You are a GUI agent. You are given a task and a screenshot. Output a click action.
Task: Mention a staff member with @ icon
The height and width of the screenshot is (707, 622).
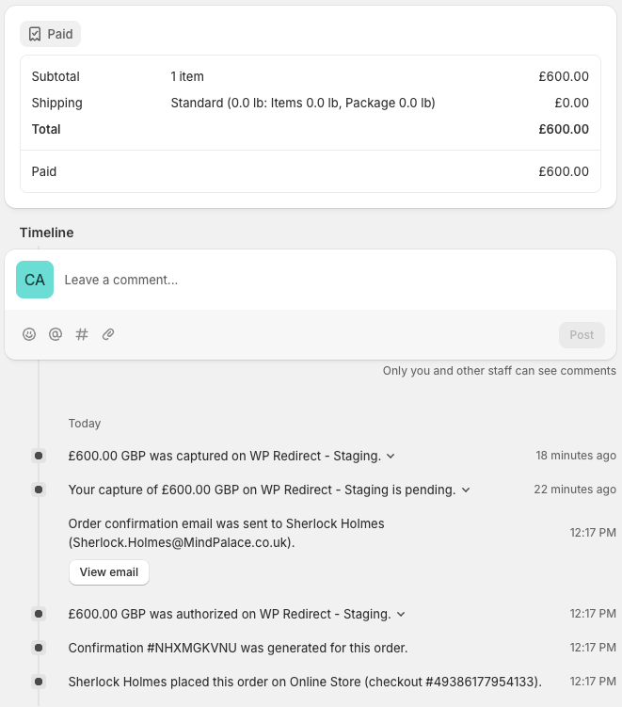[x=56, y=334]
